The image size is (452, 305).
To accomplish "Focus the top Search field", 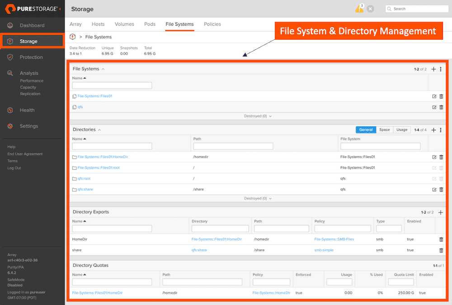I will [417, 9].
